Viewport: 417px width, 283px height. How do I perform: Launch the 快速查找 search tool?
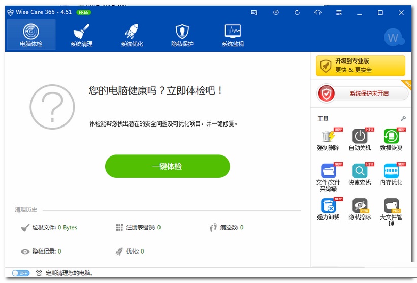point(360,174)
